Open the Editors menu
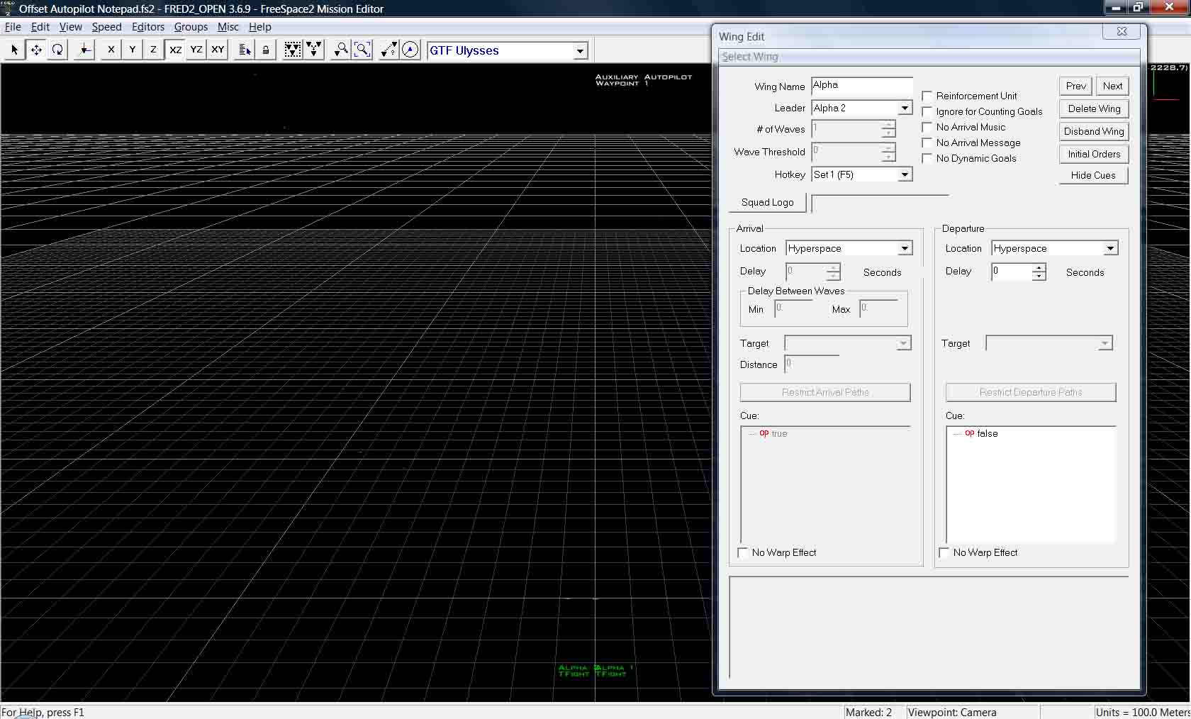Screen dimensions: 1191x719 [x=148, y=27]
